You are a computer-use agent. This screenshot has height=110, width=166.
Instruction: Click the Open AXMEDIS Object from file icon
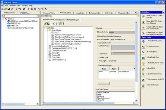click(x=143, y=17)
